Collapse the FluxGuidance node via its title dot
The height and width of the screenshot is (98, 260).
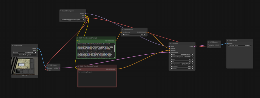[x=122, y=29]
